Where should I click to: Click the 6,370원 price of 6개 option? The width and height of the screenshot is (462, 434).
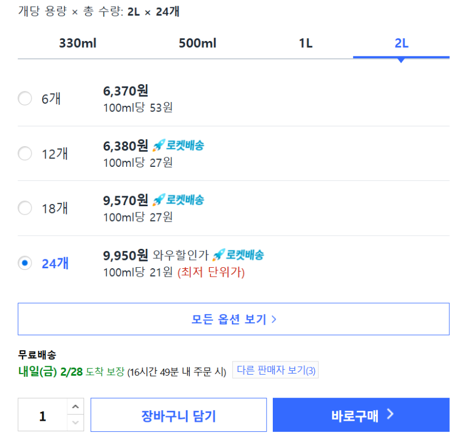coord(126,91)
